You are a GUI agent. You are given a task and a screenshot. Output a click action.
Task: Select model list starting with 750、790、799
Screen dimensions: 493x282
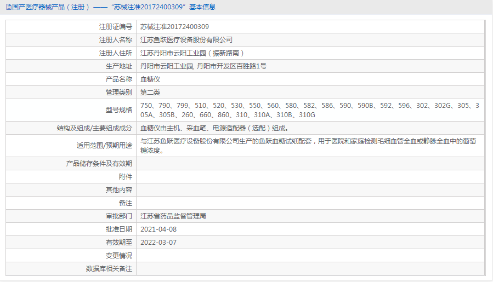pyautogui.click(x=310, y=110)
